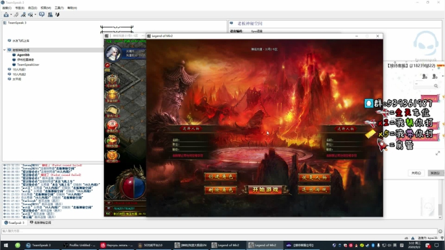Click the treasure chest icon in game sidebar
Viewport: 445px width, 250px height.
pyautogui.click(x=112, y=141)
